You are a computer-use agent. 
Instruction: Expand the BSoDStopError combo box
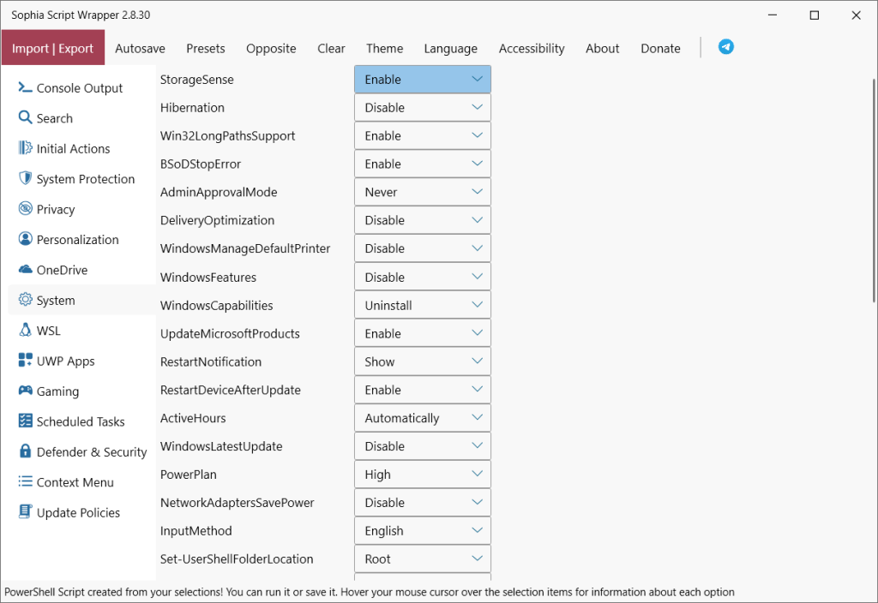423,164
